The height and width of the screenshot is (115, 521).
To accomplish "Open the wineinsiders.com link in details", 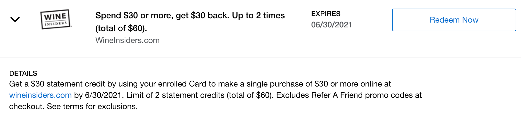I will pyautogui.click(x=40, y=95).
